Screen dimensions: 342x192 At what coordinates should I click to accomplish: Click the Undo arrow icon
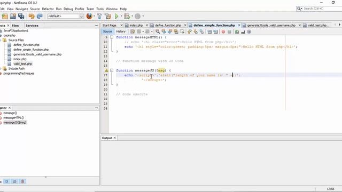[32, 17]
